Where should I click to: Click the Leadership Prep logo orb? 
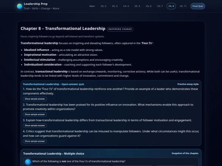point(20,6)
